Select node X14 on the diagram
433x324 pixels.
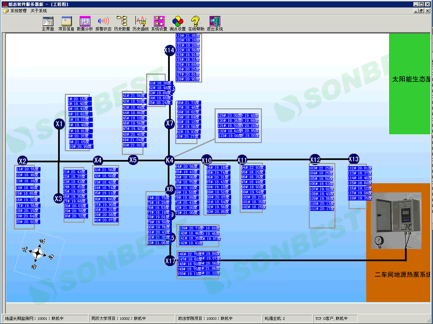point(169,51)
